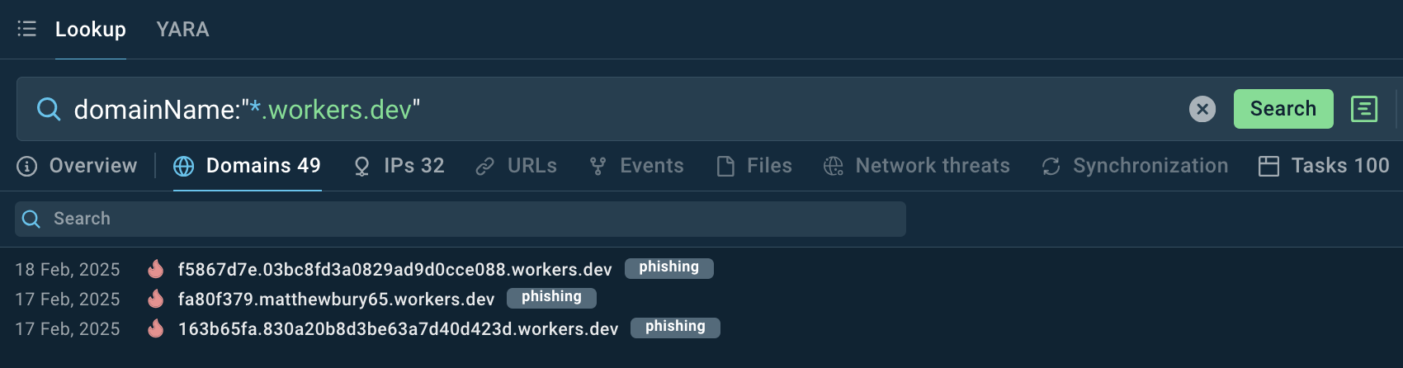Switch to the IPs 32 tab
The width and height of the screenshot is (1403, 368).
tap(399, 166)
